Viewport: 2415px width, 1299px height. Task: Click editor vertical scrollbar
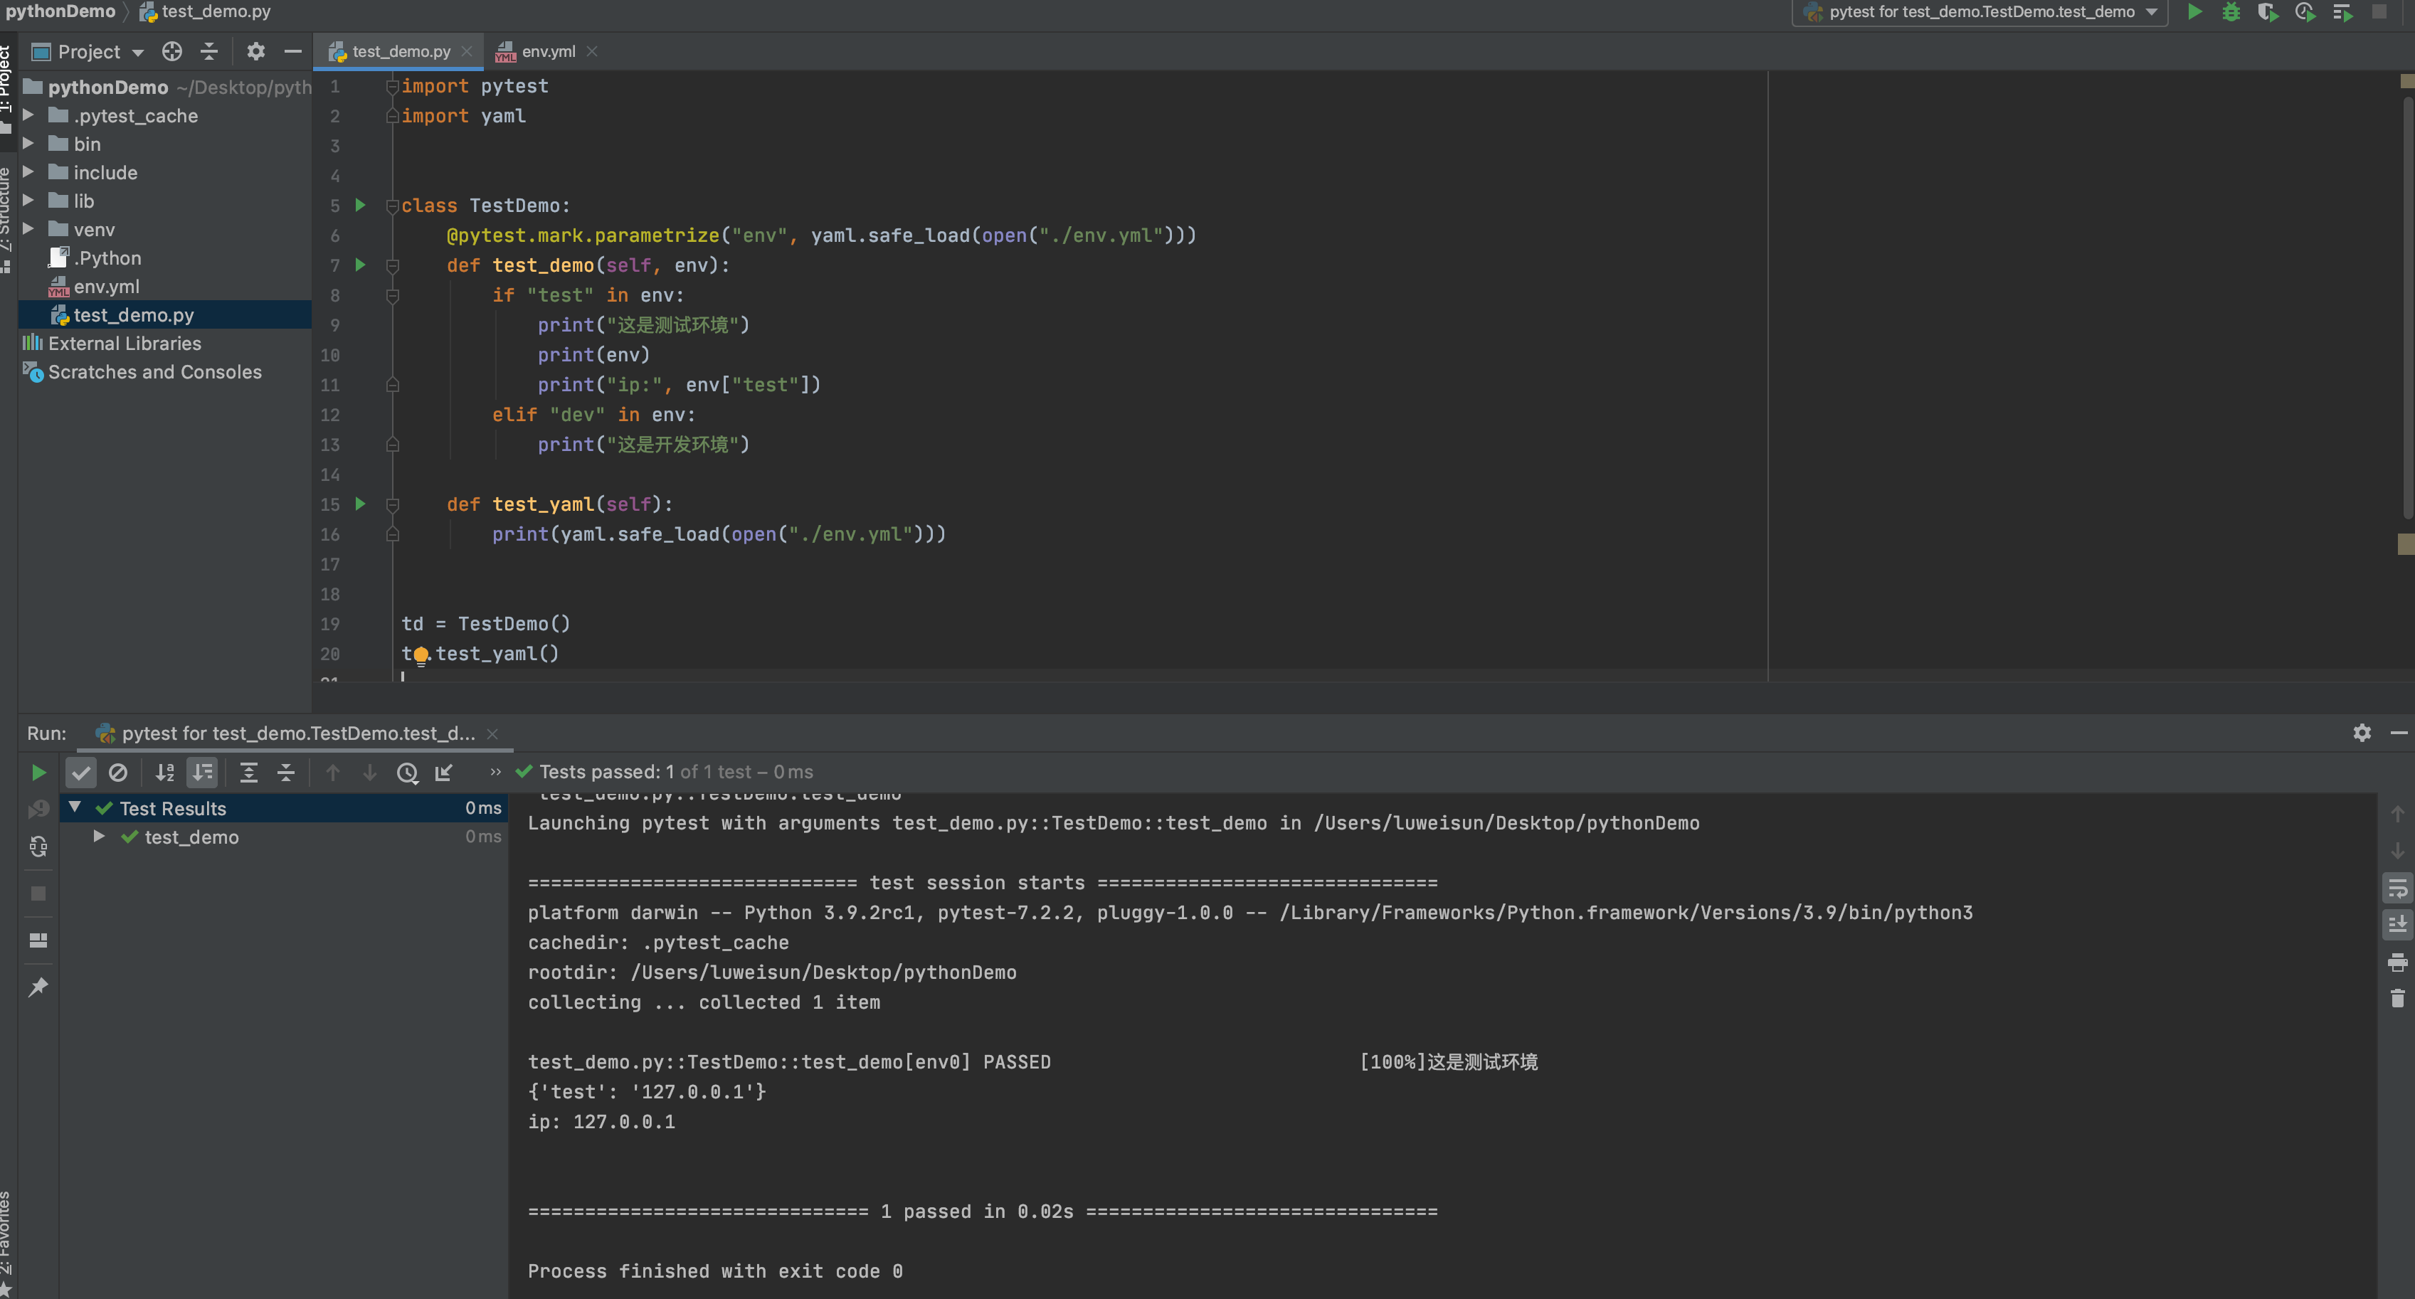[2407, 309]
